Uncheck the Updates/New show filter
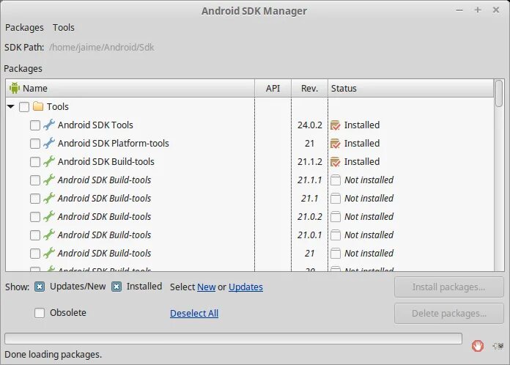This screenshot has width=510, height=365. (x=40, y=287)
